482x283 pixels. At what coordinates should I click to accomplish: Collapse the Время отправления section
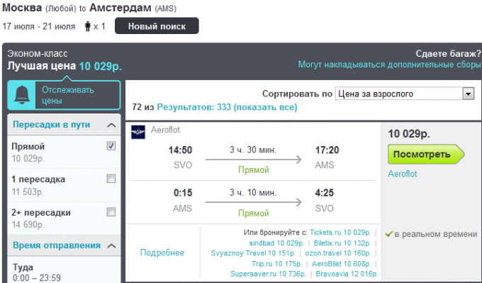tap(111, 246)
